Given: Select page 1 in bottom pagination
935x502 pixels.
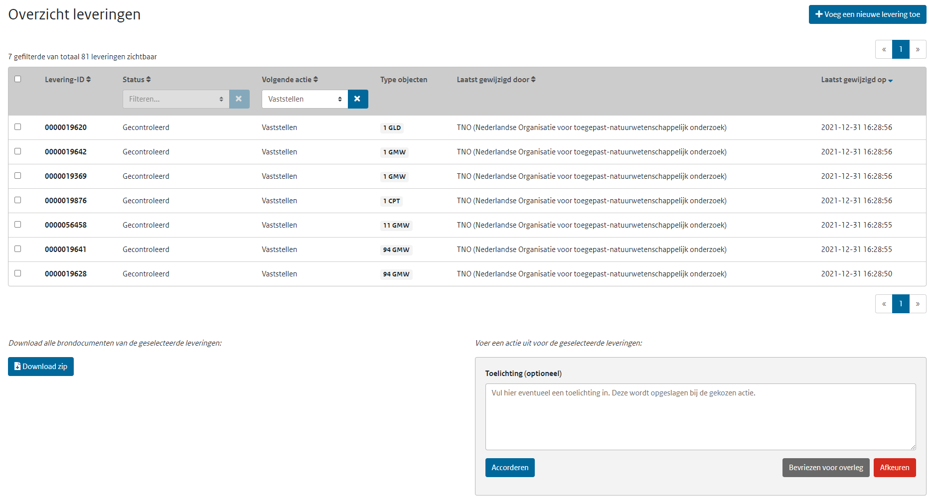Looking at the screenshot, I should 901,304.
